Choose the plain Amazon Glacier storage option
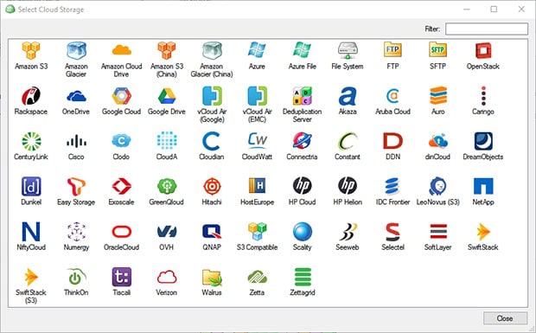The width and height of the screenshot is (536, 333). (x=76, y=51)
